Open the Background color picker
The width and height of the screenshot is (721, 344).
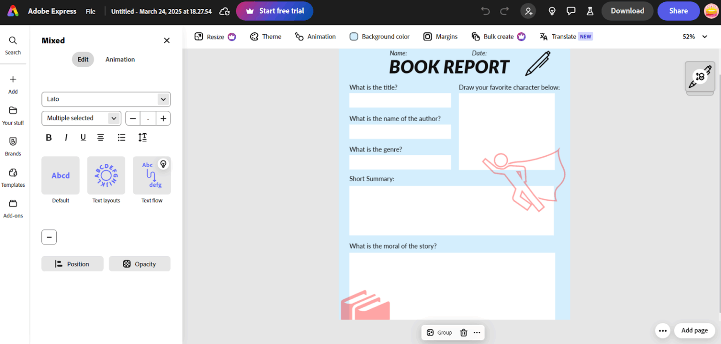click(379, 36)
